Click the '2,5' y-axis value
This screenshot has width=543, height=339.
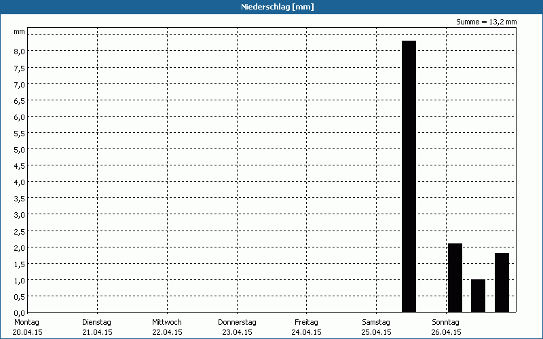(20, 231)
